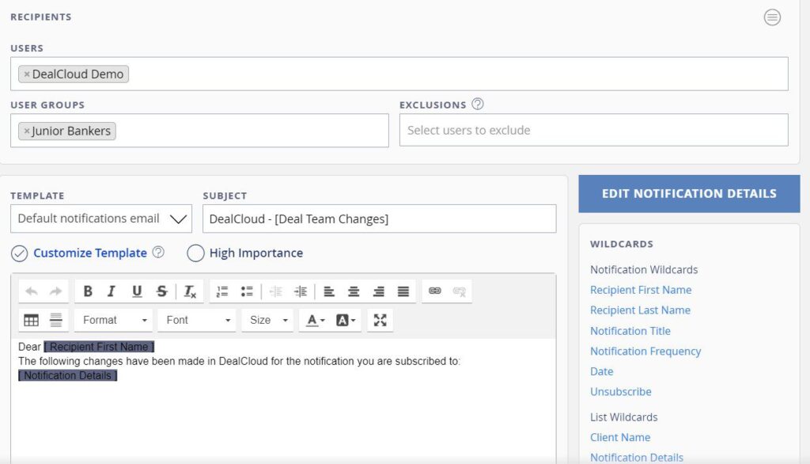Open the Font dropdown

tap(197, 320)
